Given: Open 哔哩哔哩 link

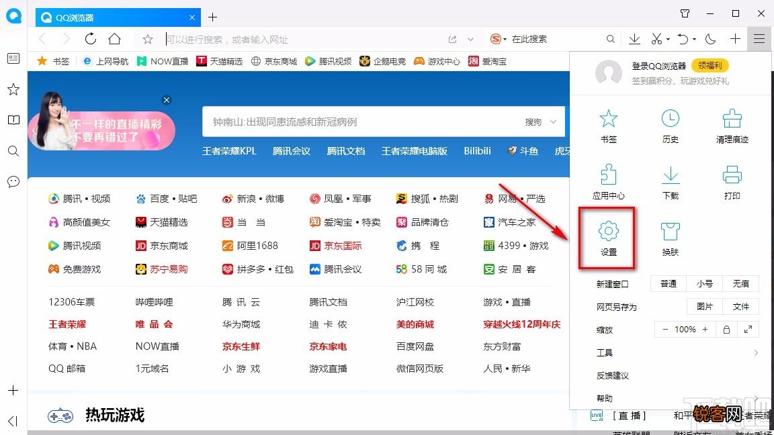Looking at the screenshot, I should click(x=154, y=302).
